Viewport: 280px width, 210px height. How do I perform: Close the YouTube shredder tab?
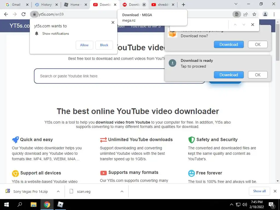tap(173, 5)
